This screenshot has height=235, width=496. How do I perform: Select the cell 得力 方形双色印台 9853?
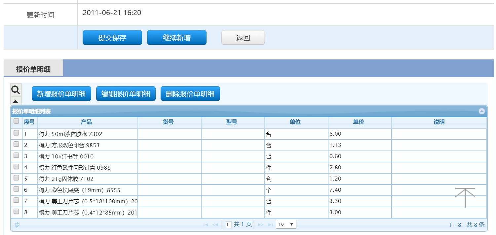88,145
